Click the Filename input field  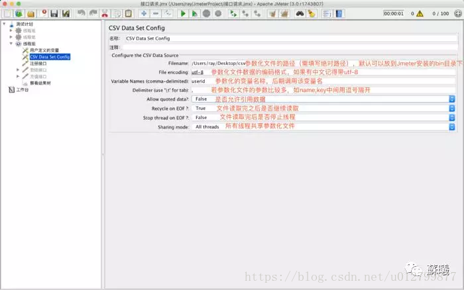323,64
